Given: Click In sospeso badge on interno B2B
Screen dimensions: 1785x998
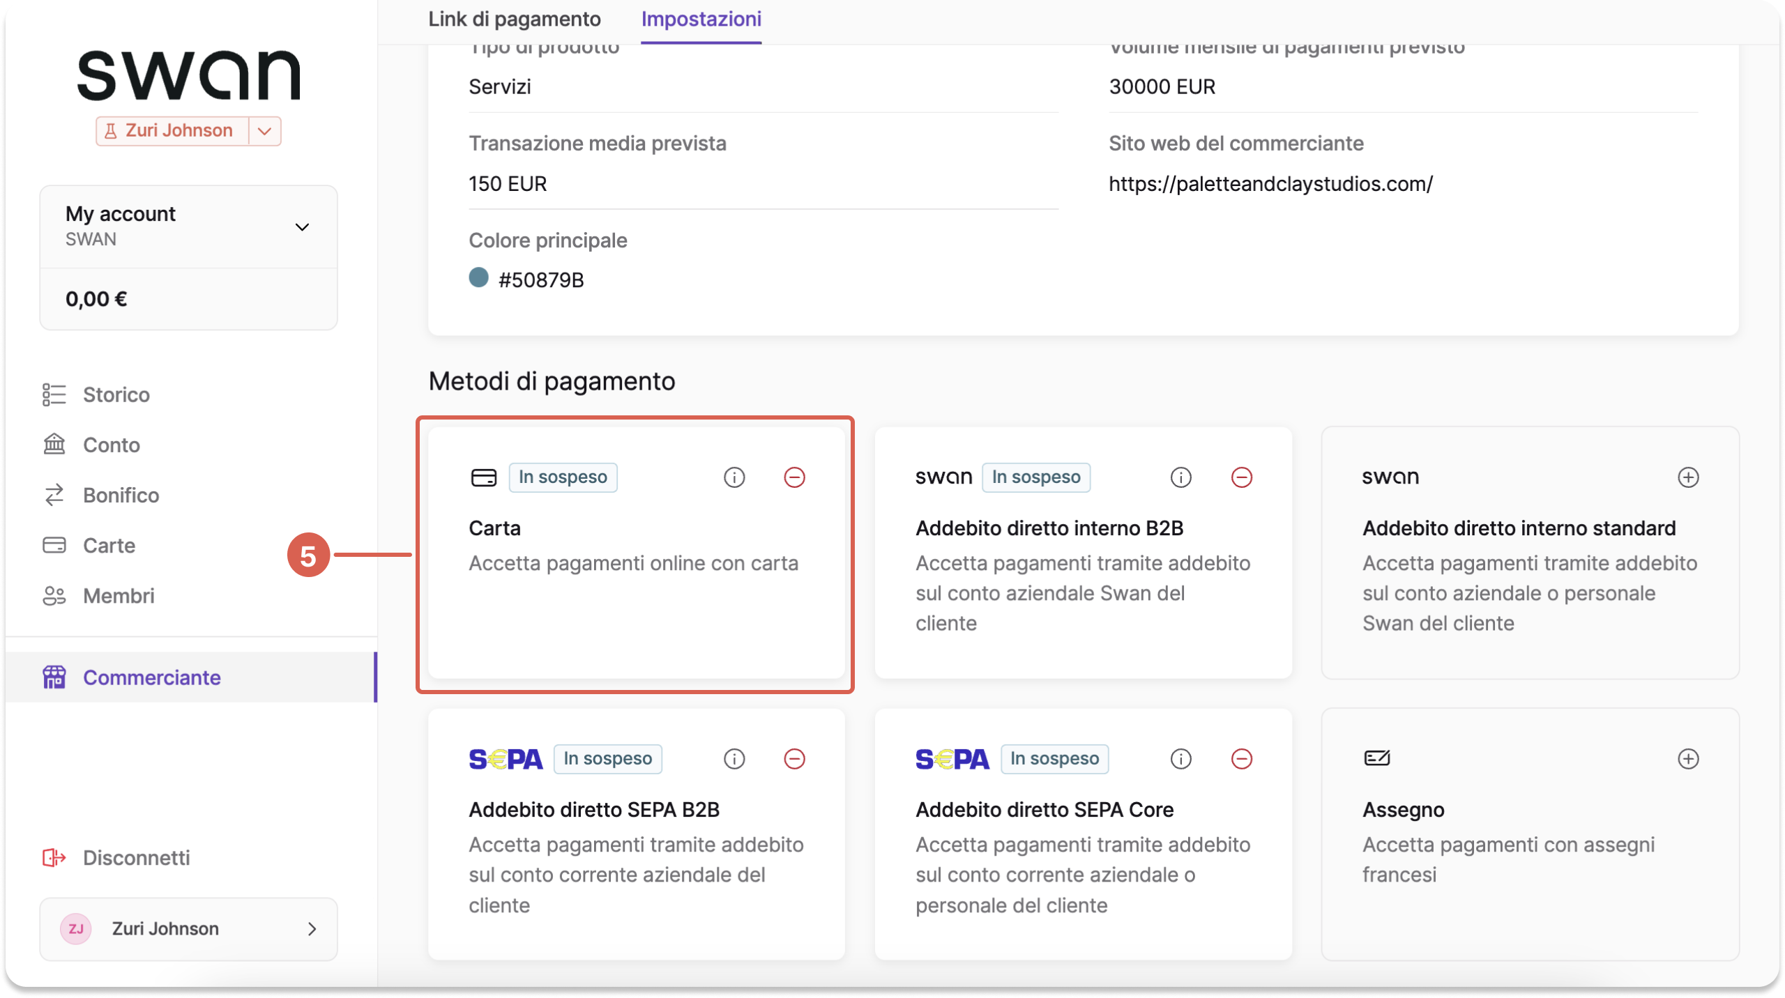Looking at the screenshot, I should pos(1035,477).
